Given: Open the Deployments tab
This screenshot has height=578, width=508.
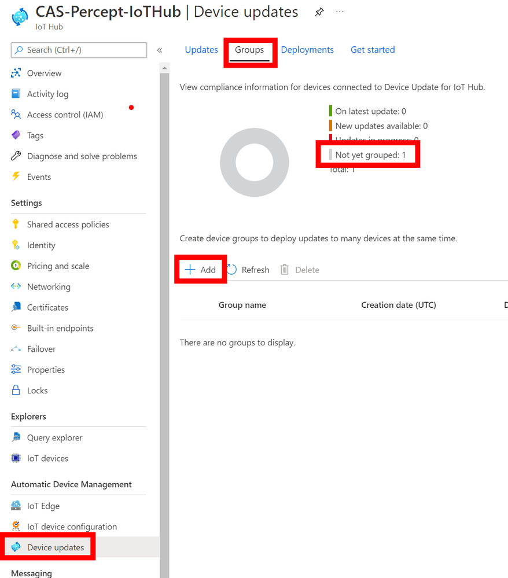Looking at the screenshot, I should (x=307, y=50).
